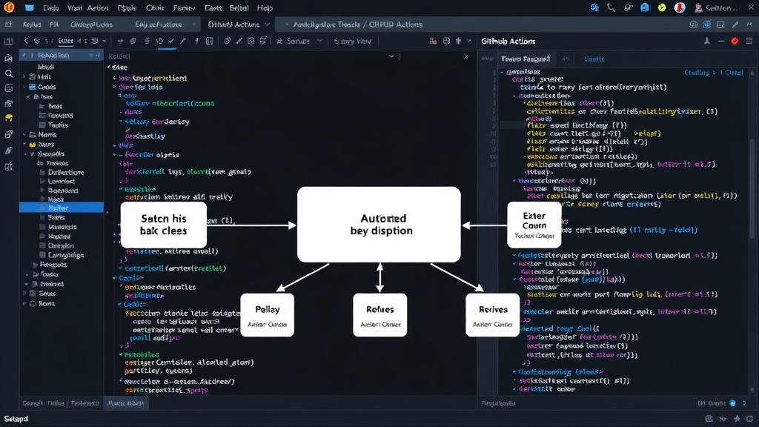Open the Action menu in the menu bar
This screenshot has height=427, width=759.
coord(98,7)
